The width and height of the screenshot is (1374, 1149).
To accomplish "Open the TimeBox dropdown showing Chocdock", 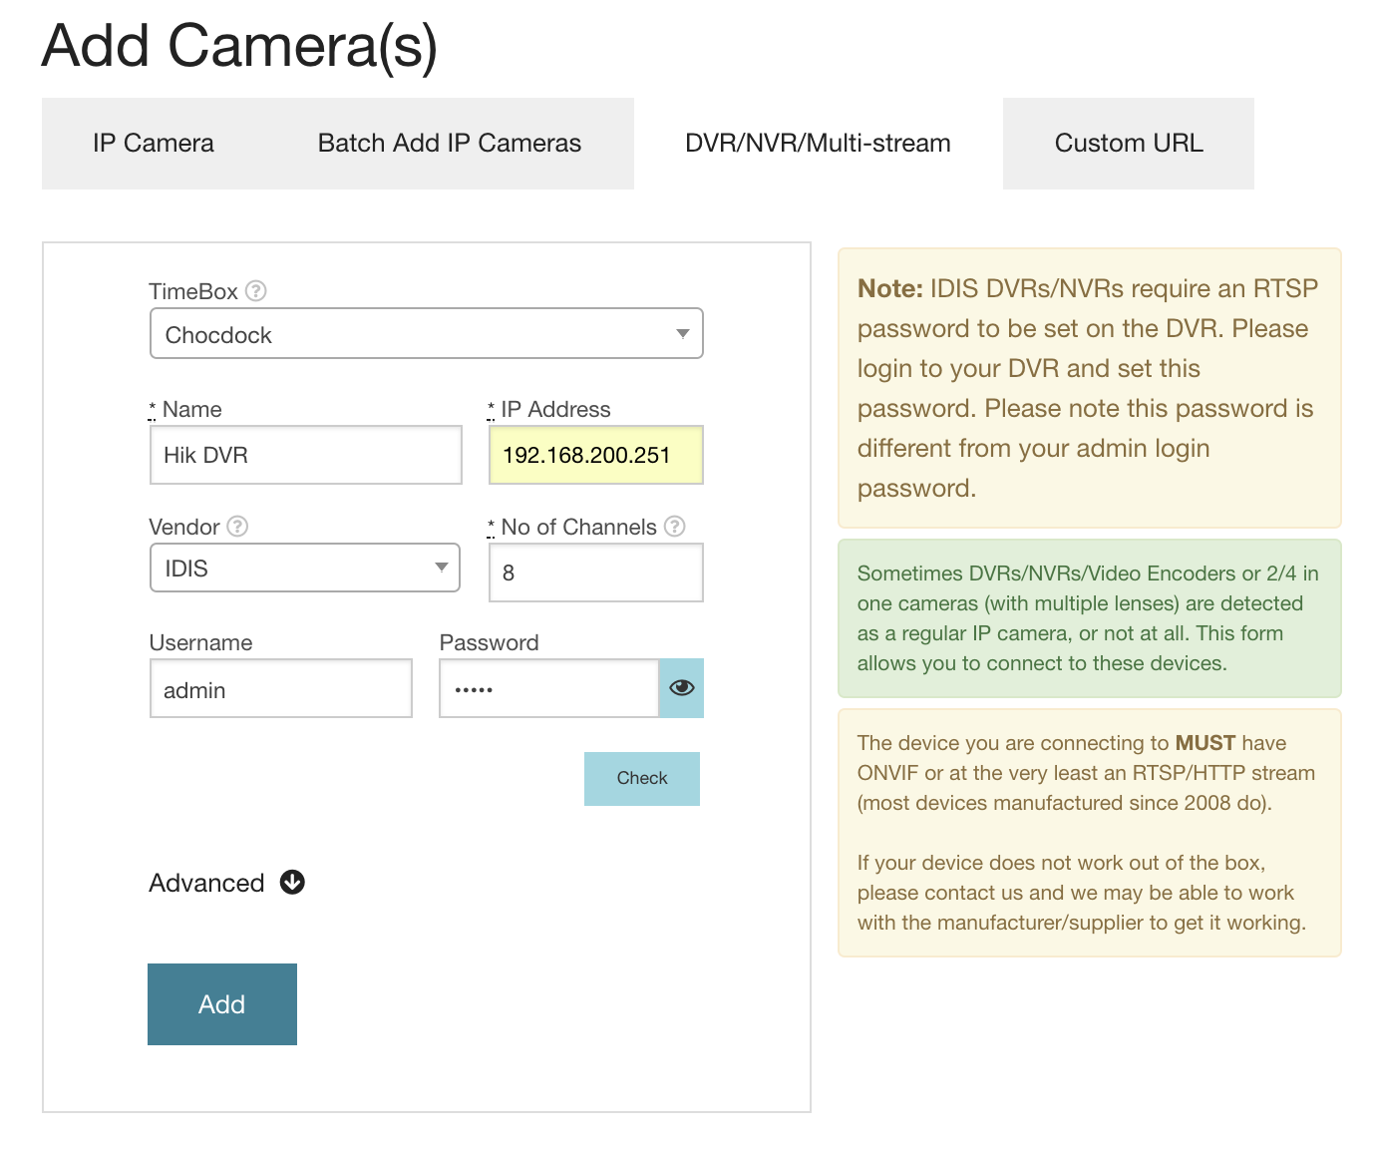I will point(426,334).
